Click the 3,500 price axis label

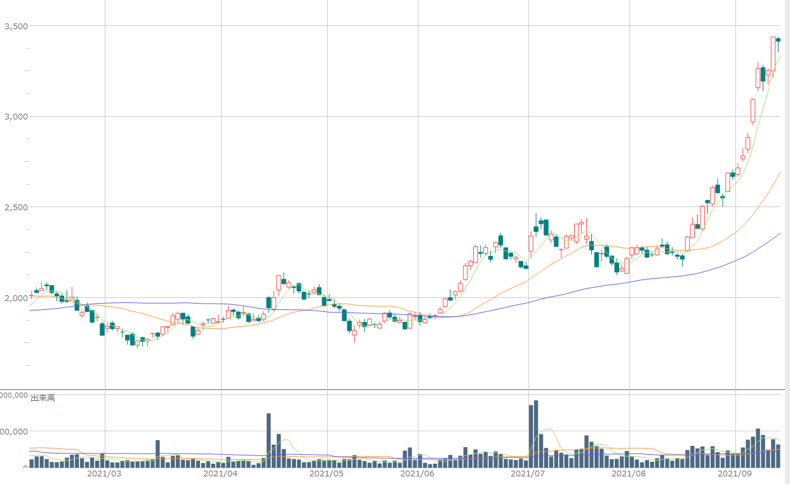15,26
